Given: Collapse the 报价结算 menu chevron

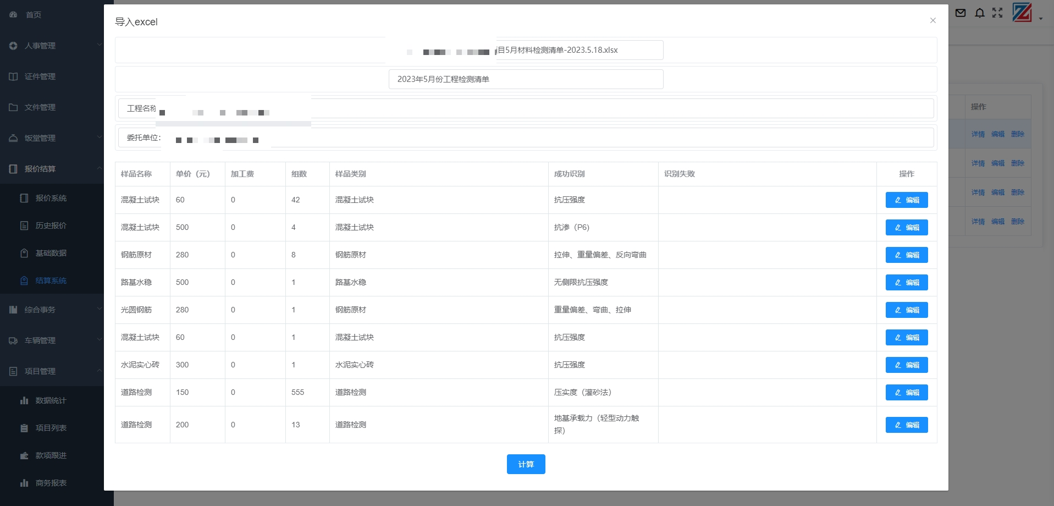Looking at the screenshot, I should click(100, 168).
